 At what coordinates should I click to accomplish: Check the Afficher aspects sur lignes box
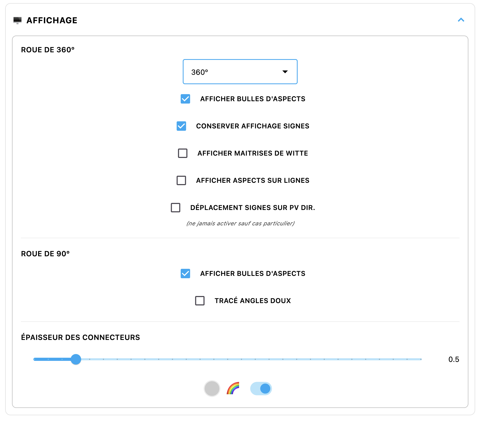(x=181, y=180)
